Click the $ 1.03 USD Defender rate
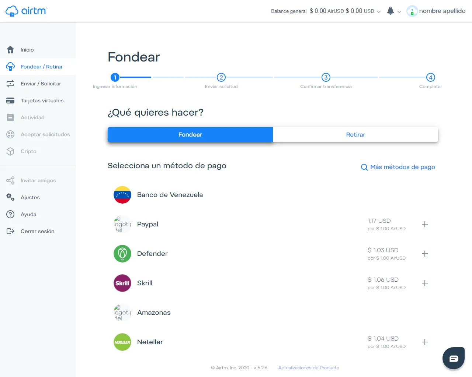Screen dimensions: 472x377 click(x=383, y=250)
